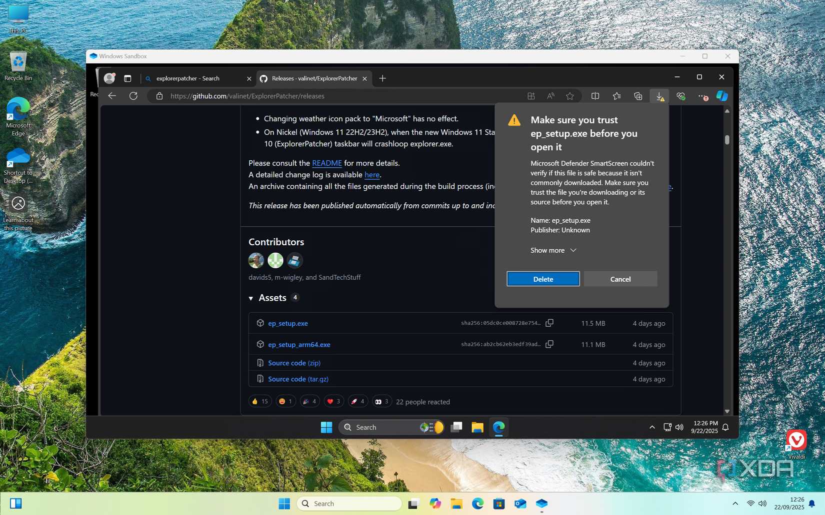
Task: Open the Edge tab actions menu icon
Action: (127, 78)
